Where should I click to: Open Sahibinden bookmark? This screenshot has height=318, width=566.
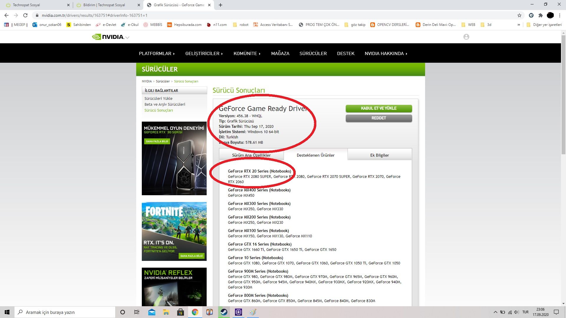[x=78, y=25]
